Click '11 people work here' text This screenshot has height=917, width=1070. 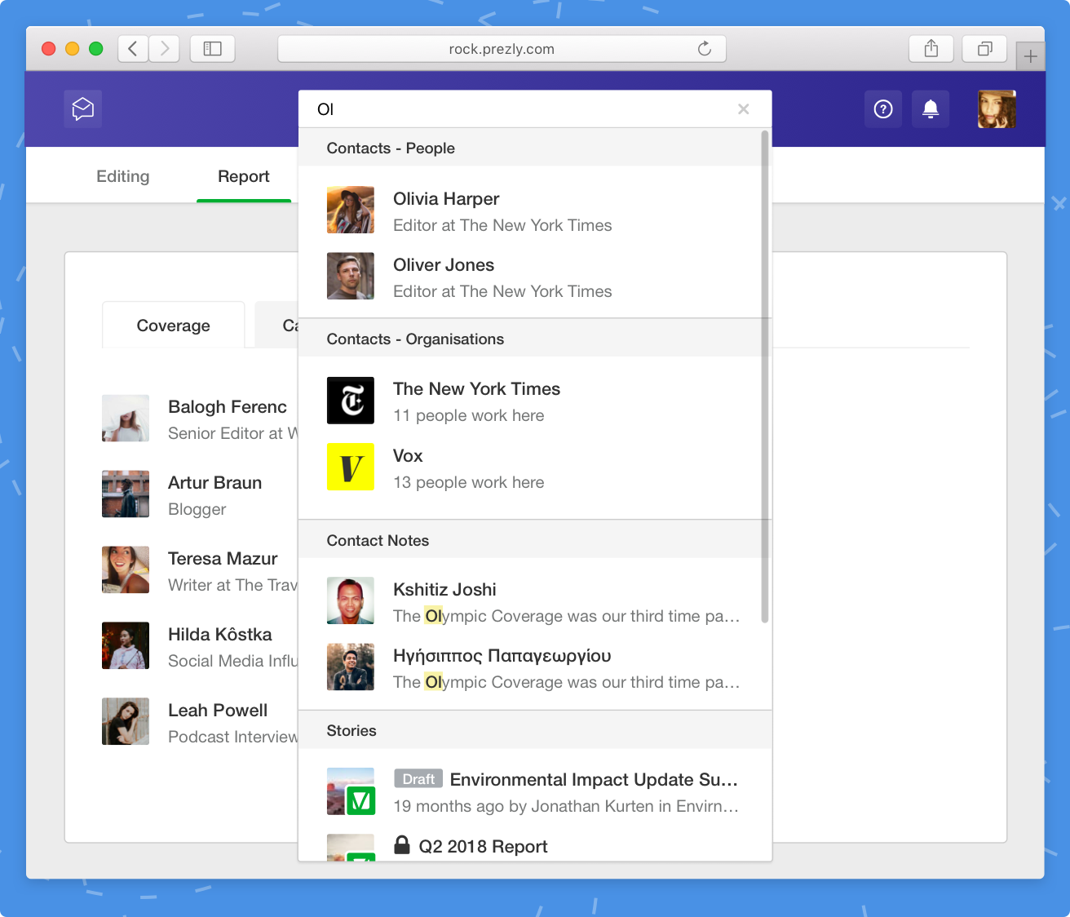click(x=469, y=416)
